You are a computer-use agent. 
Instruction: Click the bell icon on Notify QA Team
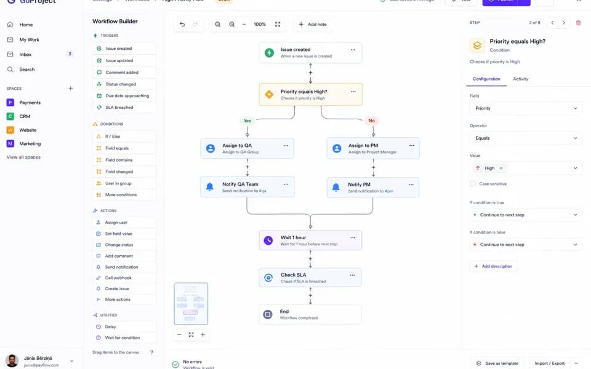(x=210, y=187)
